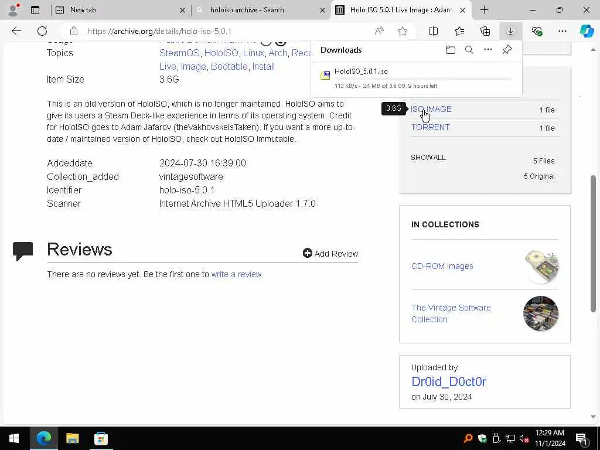Close the New tab tab

coord(183,11)
